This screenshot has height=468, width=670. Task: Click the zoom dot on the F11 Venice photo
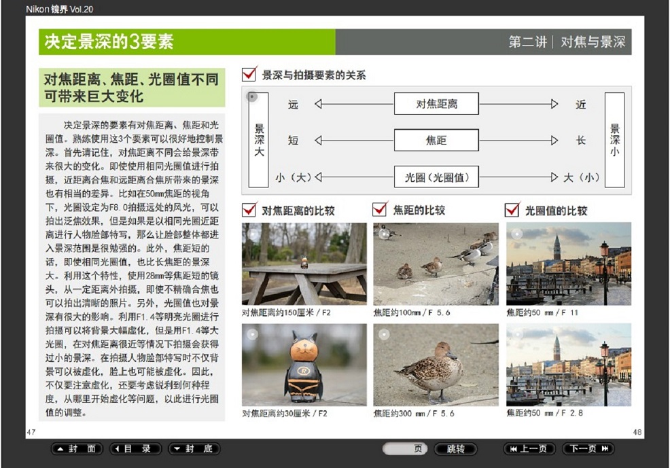(x=517, y=234)
